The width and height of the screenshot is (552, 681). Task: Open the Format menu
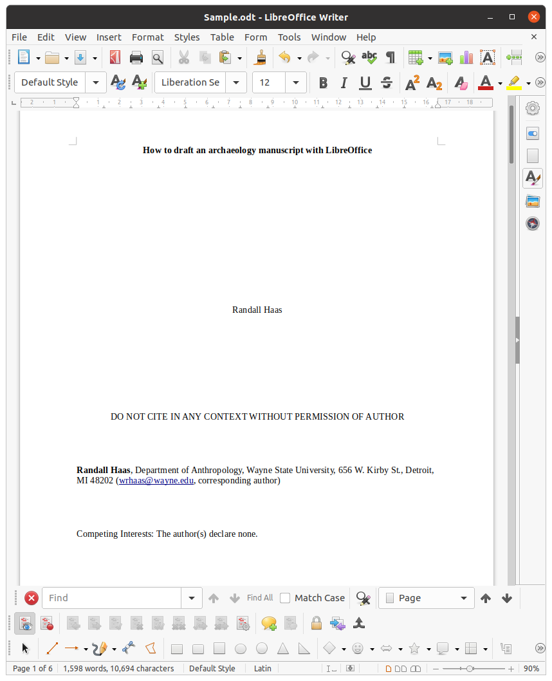pyautogui.click(x=147, y=37)
